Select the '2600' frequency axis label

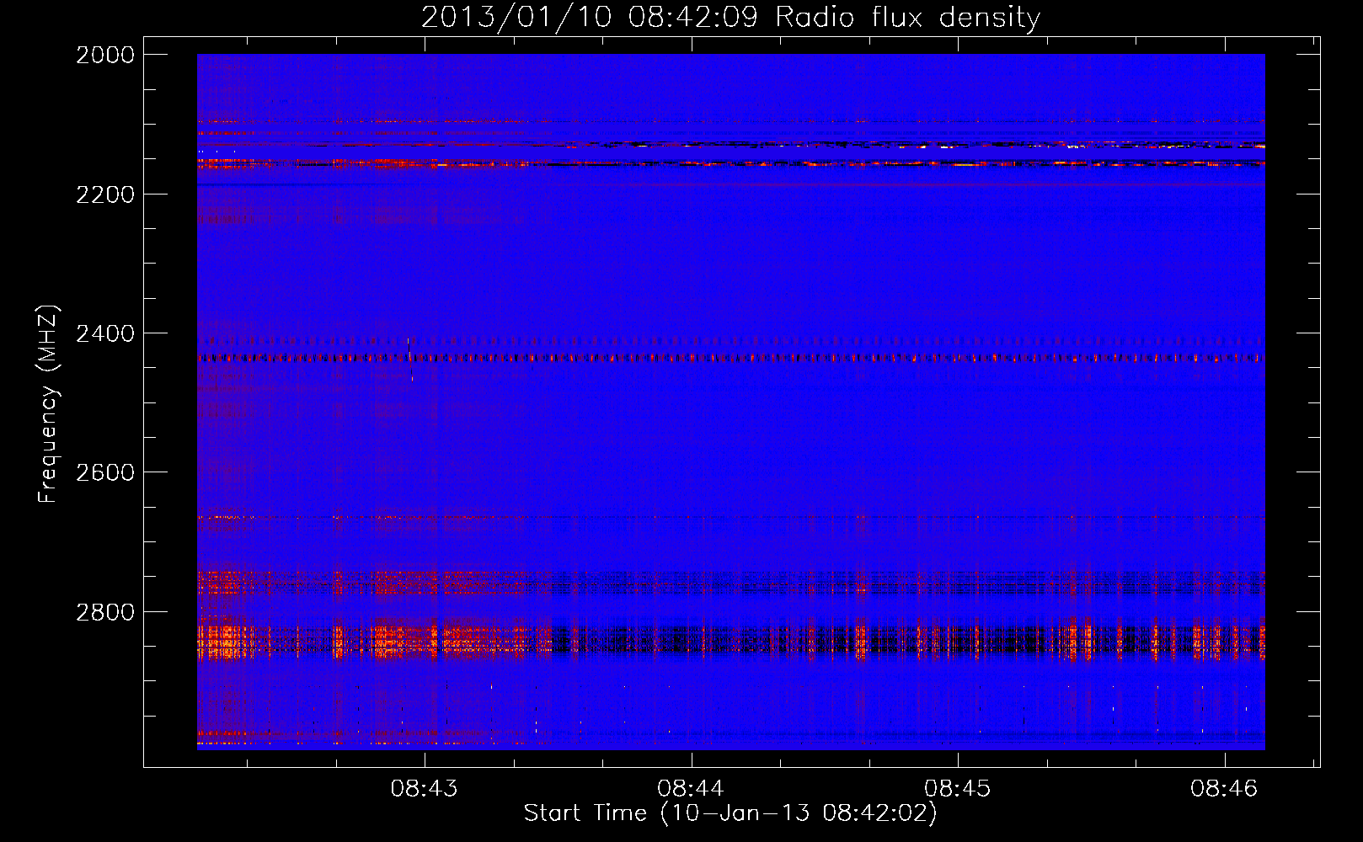[x=105, y=472]
